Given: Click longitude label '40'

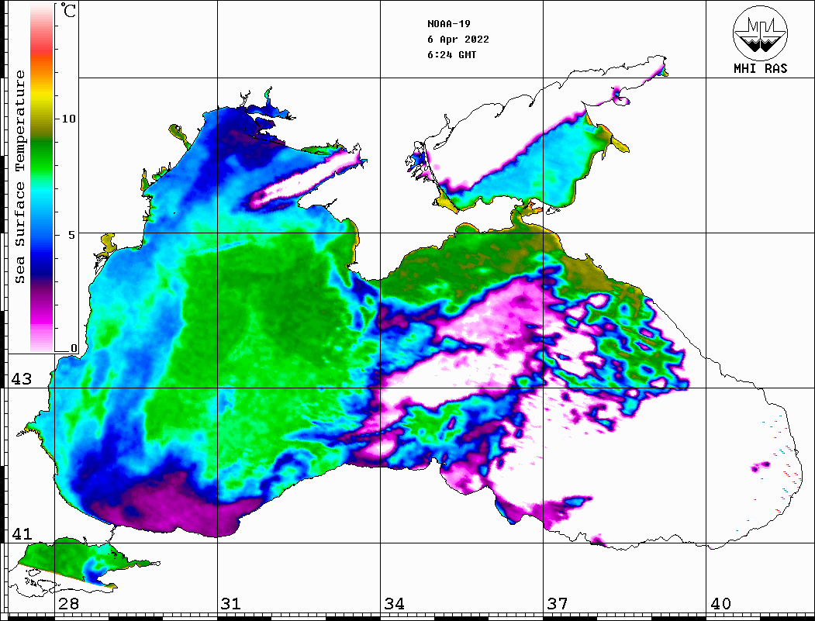Looking at the screenshot, I should point(720,603).
